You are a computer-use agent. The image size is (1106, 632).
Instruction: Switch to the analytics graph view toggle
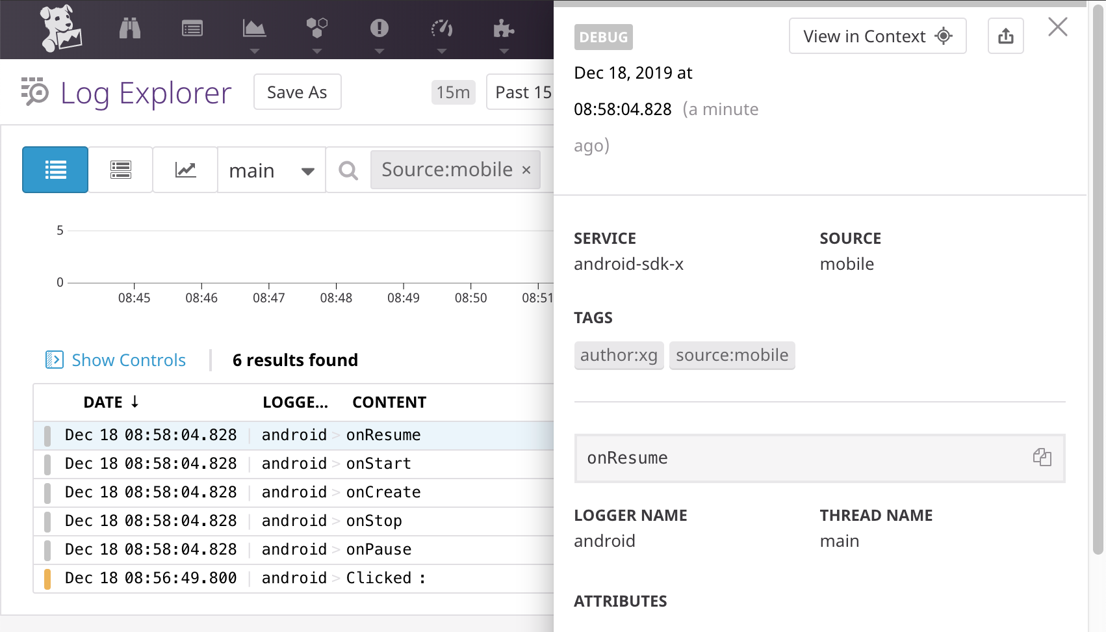point(185,170)
